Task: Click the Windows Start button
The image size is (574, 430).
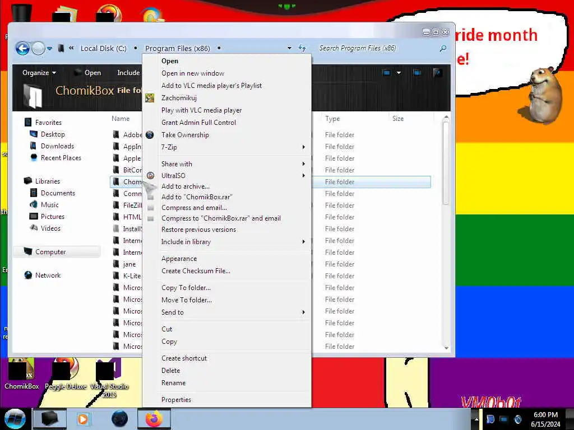Action: (15, 419)
